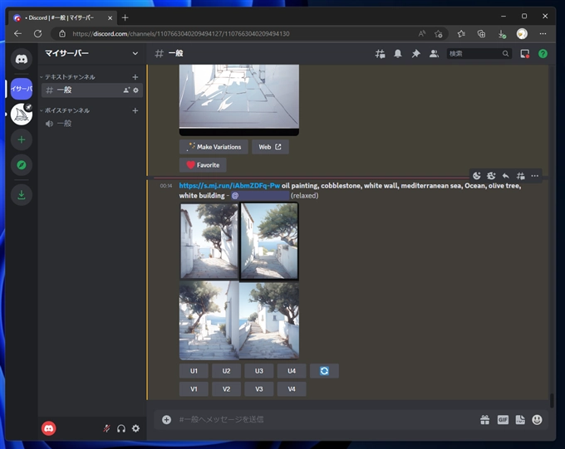
Task: Add super reaction icon on message toolbar
Action: point(491,176)
